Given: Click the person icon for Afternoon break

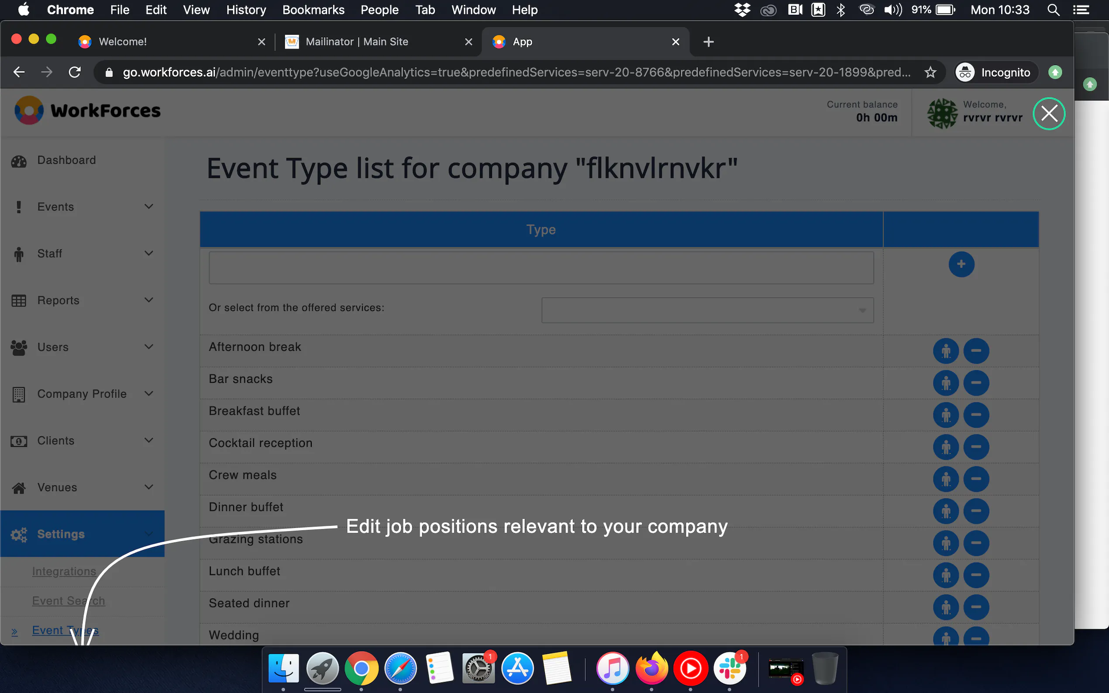Looking at the screenshot, I should tap(945, 351).
